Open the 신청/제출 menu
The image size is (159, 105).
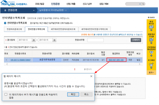71,4
